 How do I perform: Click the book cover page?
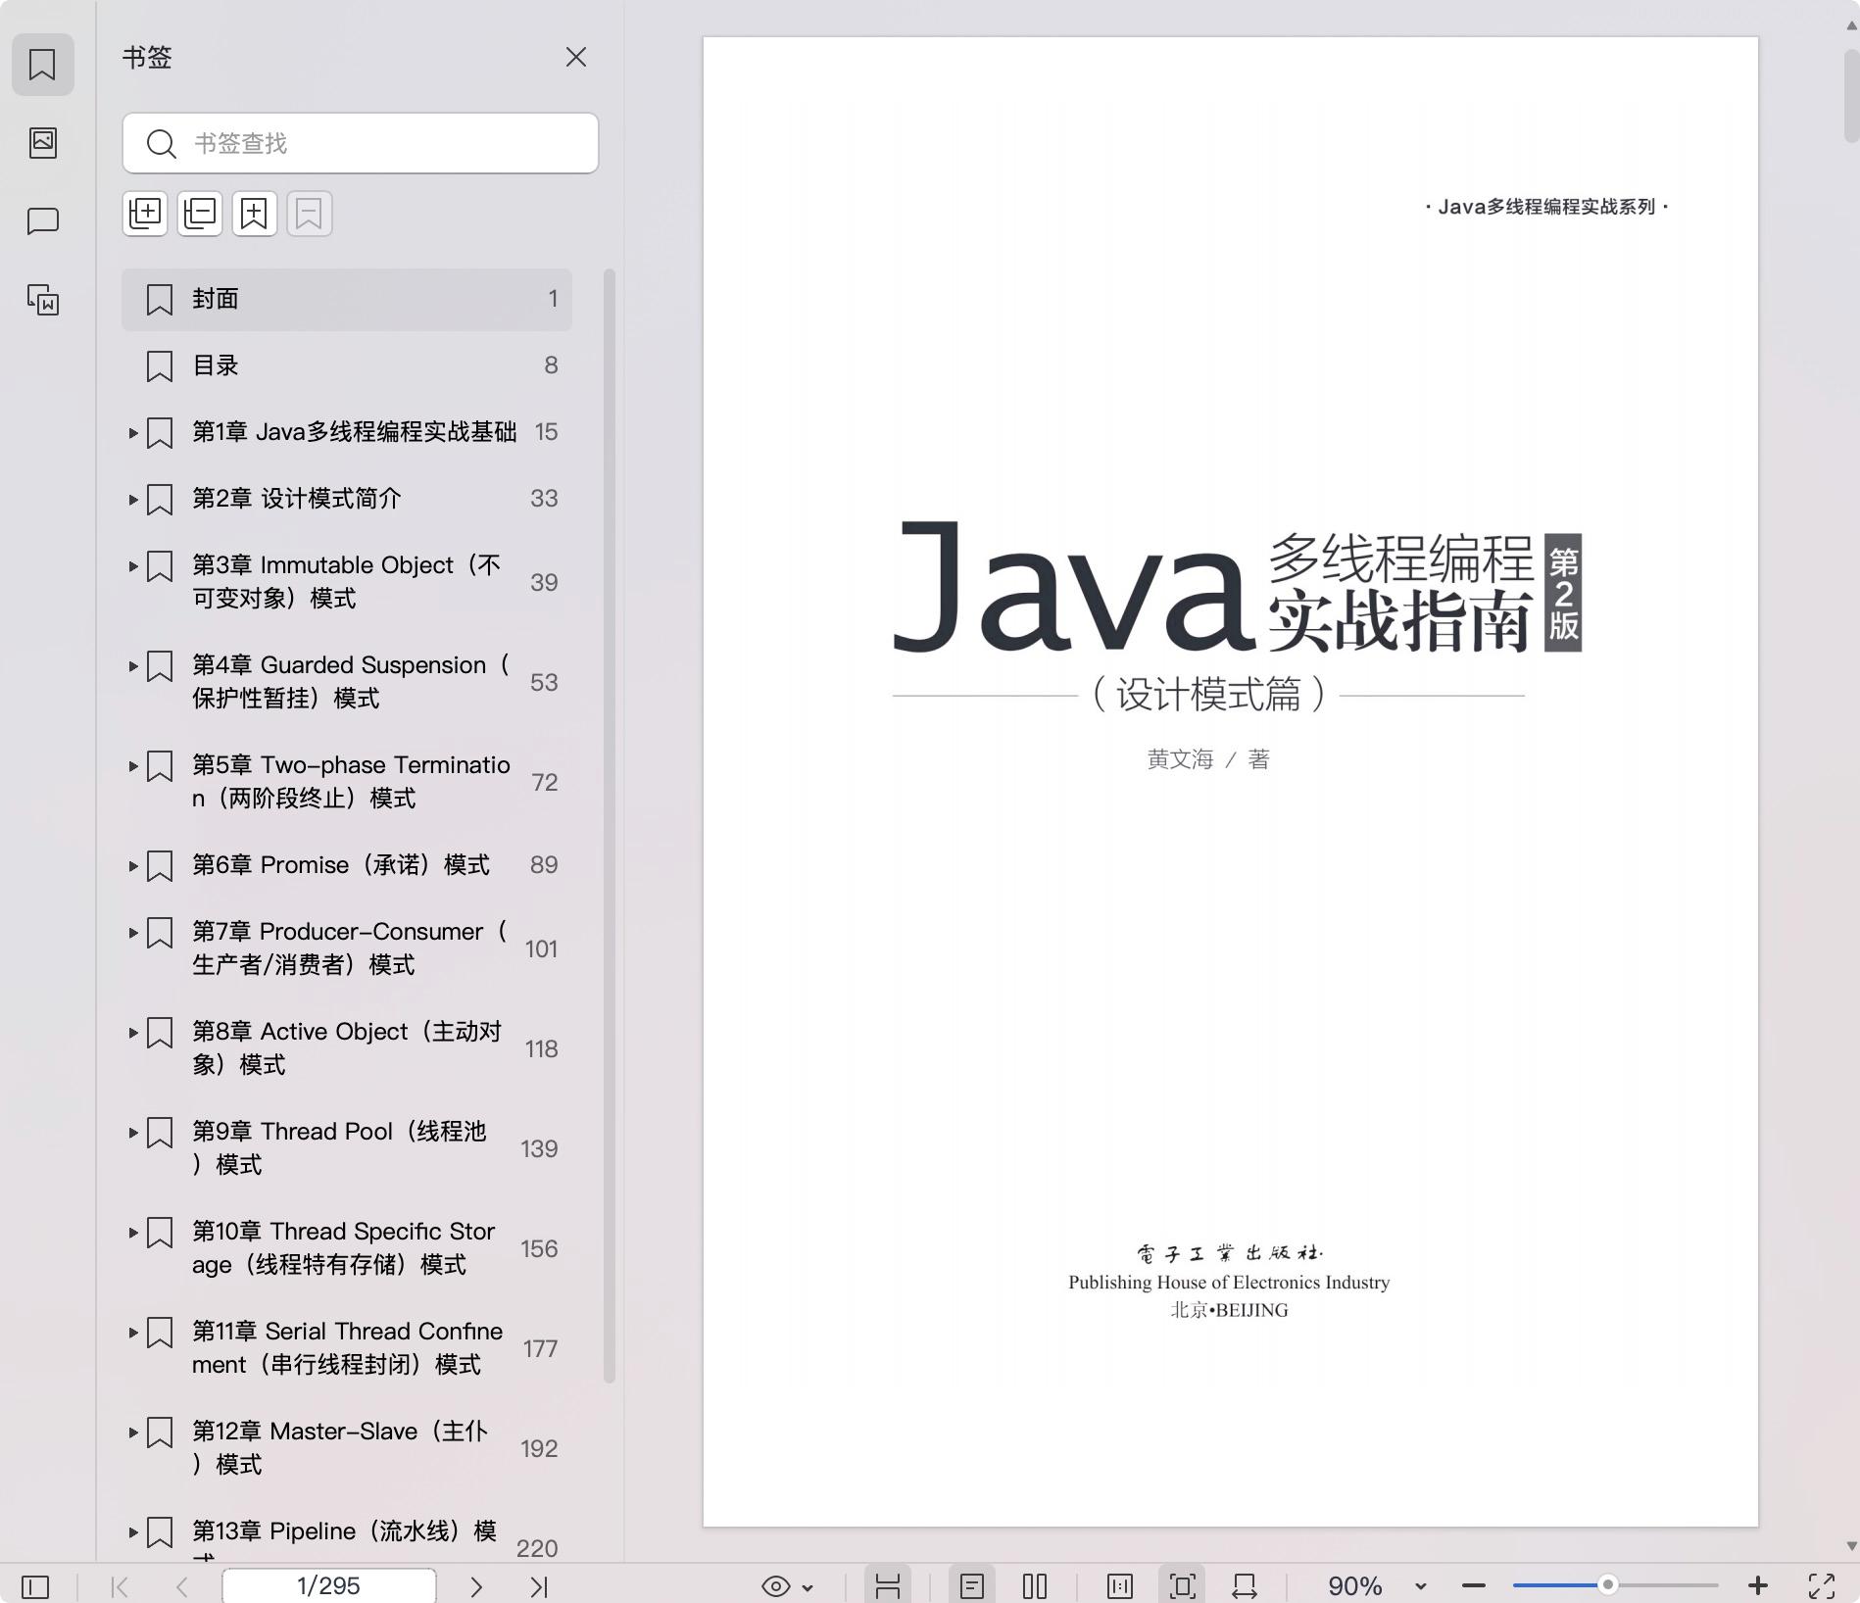pos(1230,781)
